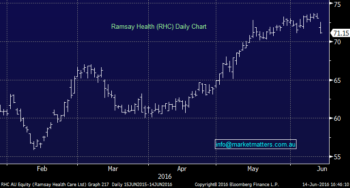Click the 2016 year label below the axis
The image size is (350, 188).
coord(165,176)
